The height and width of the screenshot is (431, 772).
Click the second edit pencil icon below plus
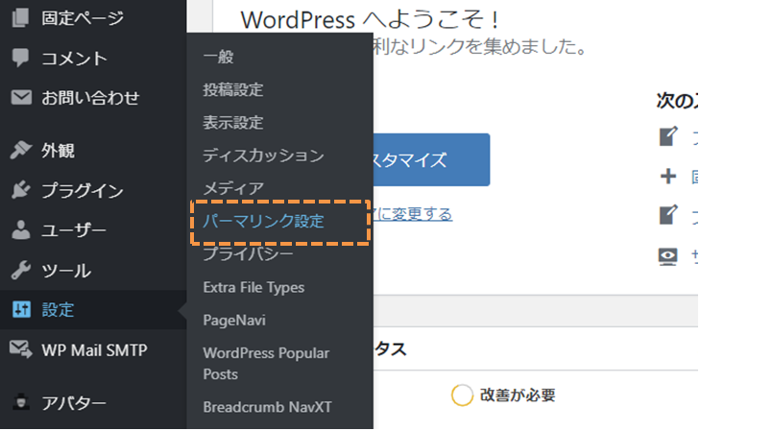(x=668, y=215)
